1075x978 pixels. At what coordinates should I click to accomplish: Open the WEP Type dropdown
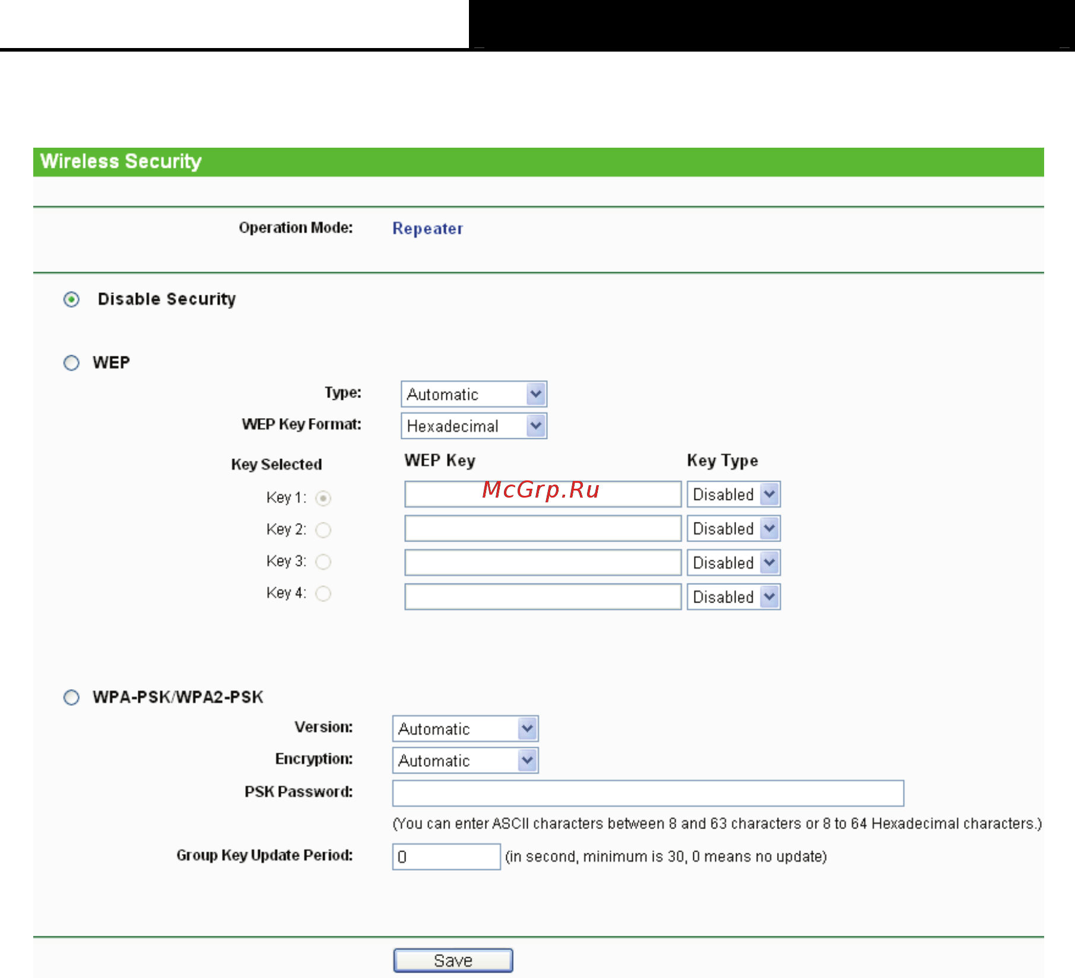pyautogui.click(x=474, y=394)
